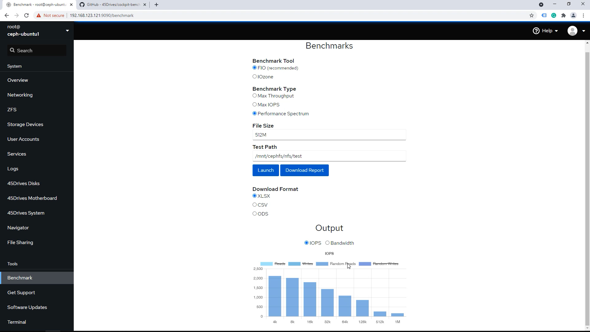Choose Performance Spectrum benchmark type

coord(254,113)
